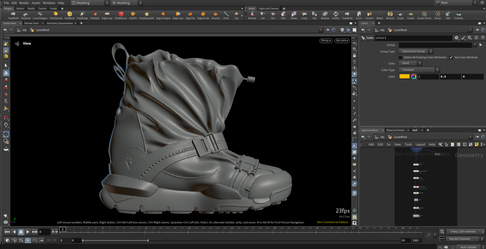The width and height of the screenshot is (486, 249).
Task: Pick the Shatter shelf tool
Action: pos(335,15)
